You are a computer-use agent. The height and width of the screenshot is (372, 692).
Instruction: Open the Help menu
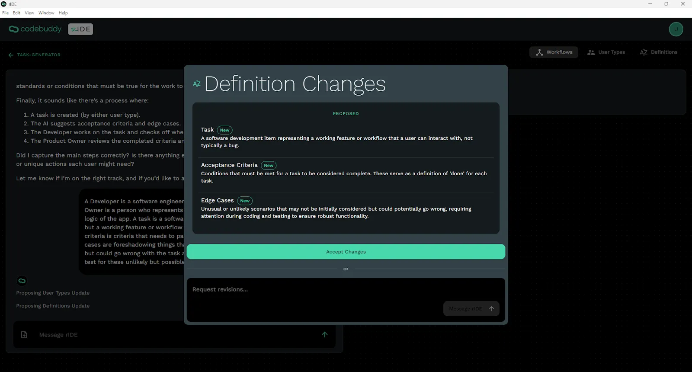tap(63, 13)
